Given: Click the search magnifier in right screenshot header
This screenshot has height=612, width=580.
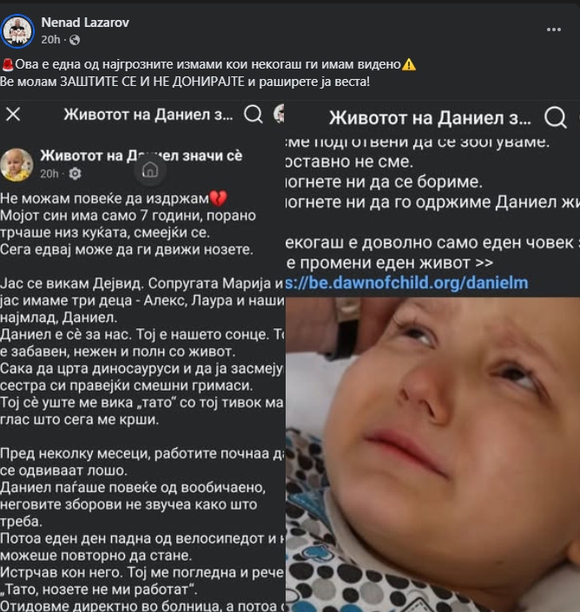Looking at the screenshot, I should 556,117.
